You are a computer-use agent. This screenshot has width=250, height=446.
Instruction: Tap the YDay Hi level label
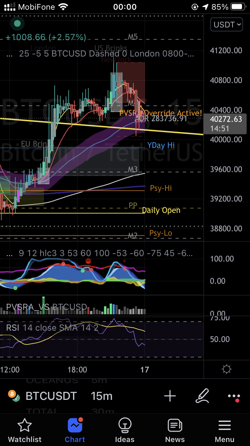point(161,145)
